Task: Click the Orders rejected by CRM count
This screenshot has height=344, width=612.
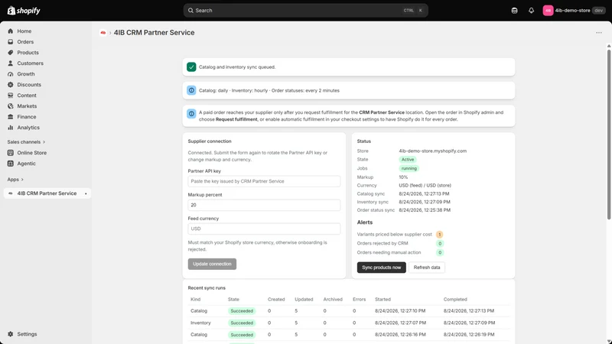Action: 439,244
